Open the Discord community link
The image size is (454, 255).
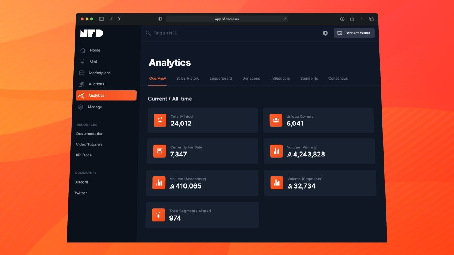point(81,182)
